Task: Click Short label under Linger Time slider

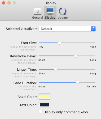Action: coord(42,74)
